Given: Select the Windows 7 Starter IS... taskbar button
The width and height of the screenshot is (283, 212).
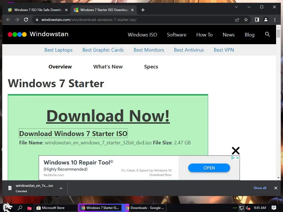Looking at the screenshot, I should point(100,208).
